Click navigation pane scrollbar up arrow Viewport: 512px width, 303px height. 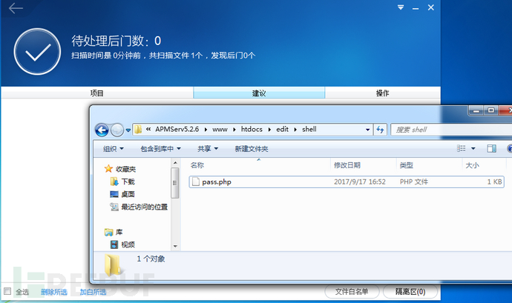click(x=175, y=163)
